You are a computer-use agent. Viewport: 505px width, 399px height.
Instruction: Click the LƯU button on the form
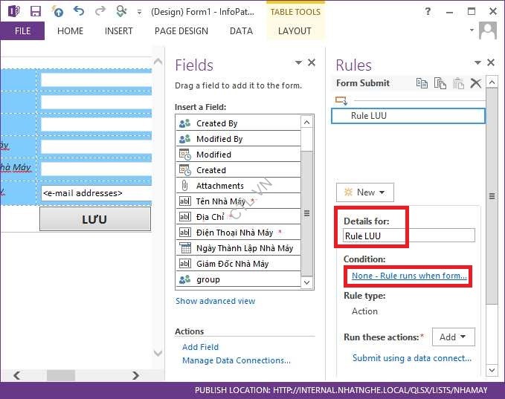(94, 219)
